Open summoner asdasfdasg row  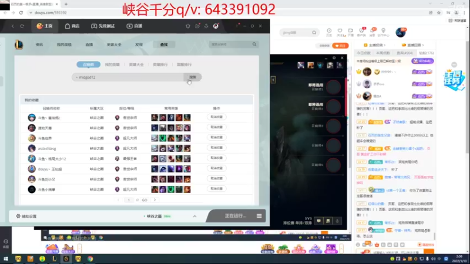(137, 148)
